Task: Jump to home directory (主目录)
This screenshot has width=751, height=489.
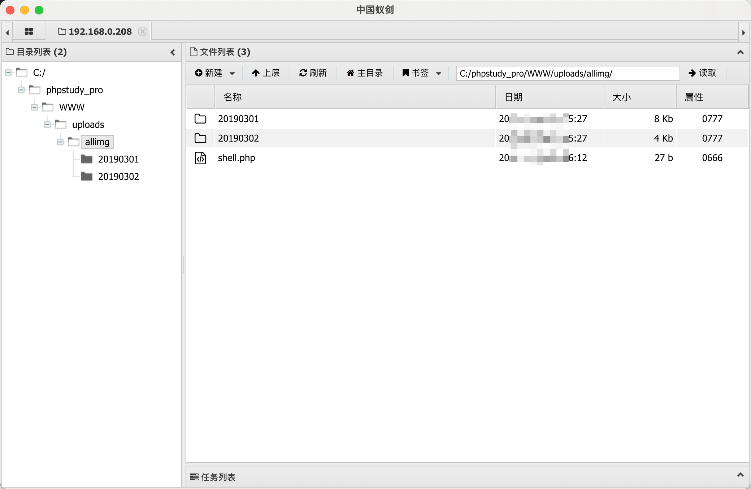Action: coord(364,73)
